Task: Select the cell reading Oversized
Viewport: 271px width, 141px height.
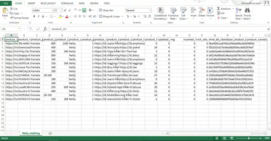Action: [24, 47]
